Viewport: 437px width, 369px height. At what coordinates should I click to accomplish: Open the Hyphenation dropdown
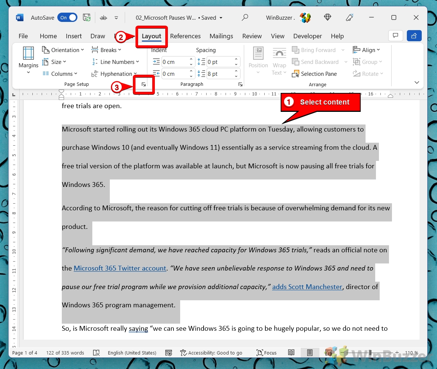(x=114, y=74)
